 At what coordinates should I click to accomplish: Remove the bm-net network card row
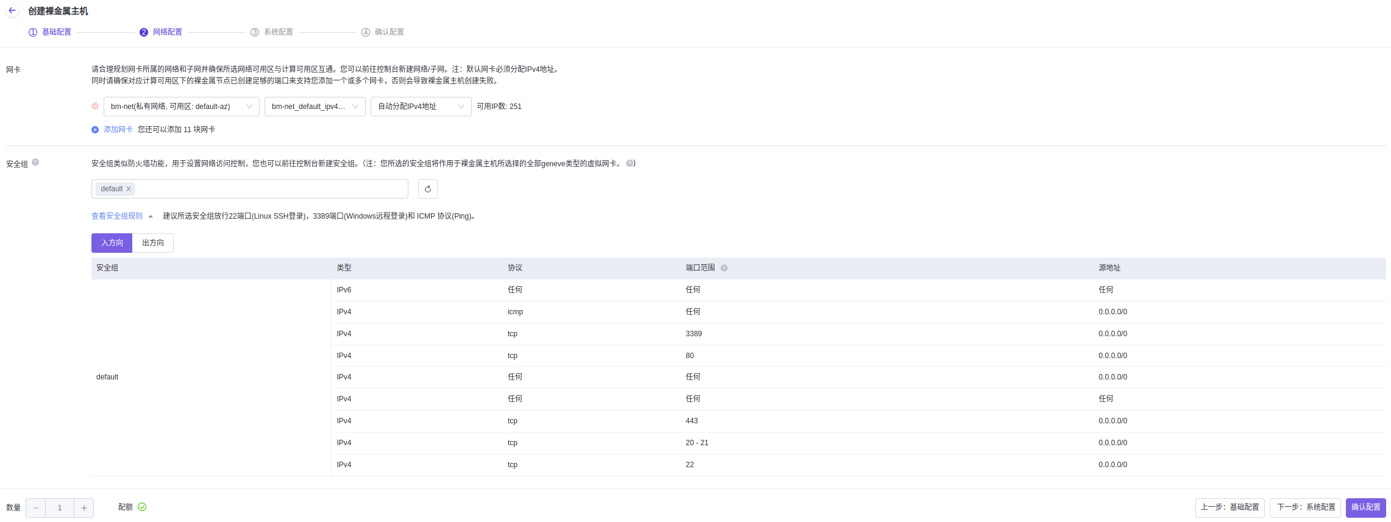[95, 106]
